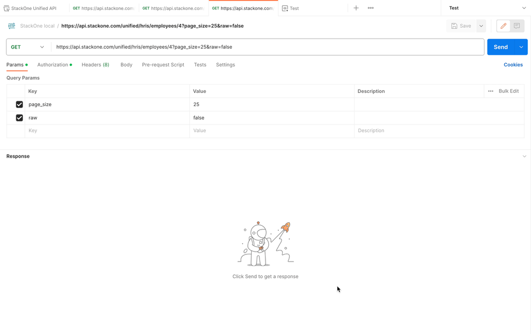Click the Save button
531x334 pixels.
click(461, 26)
